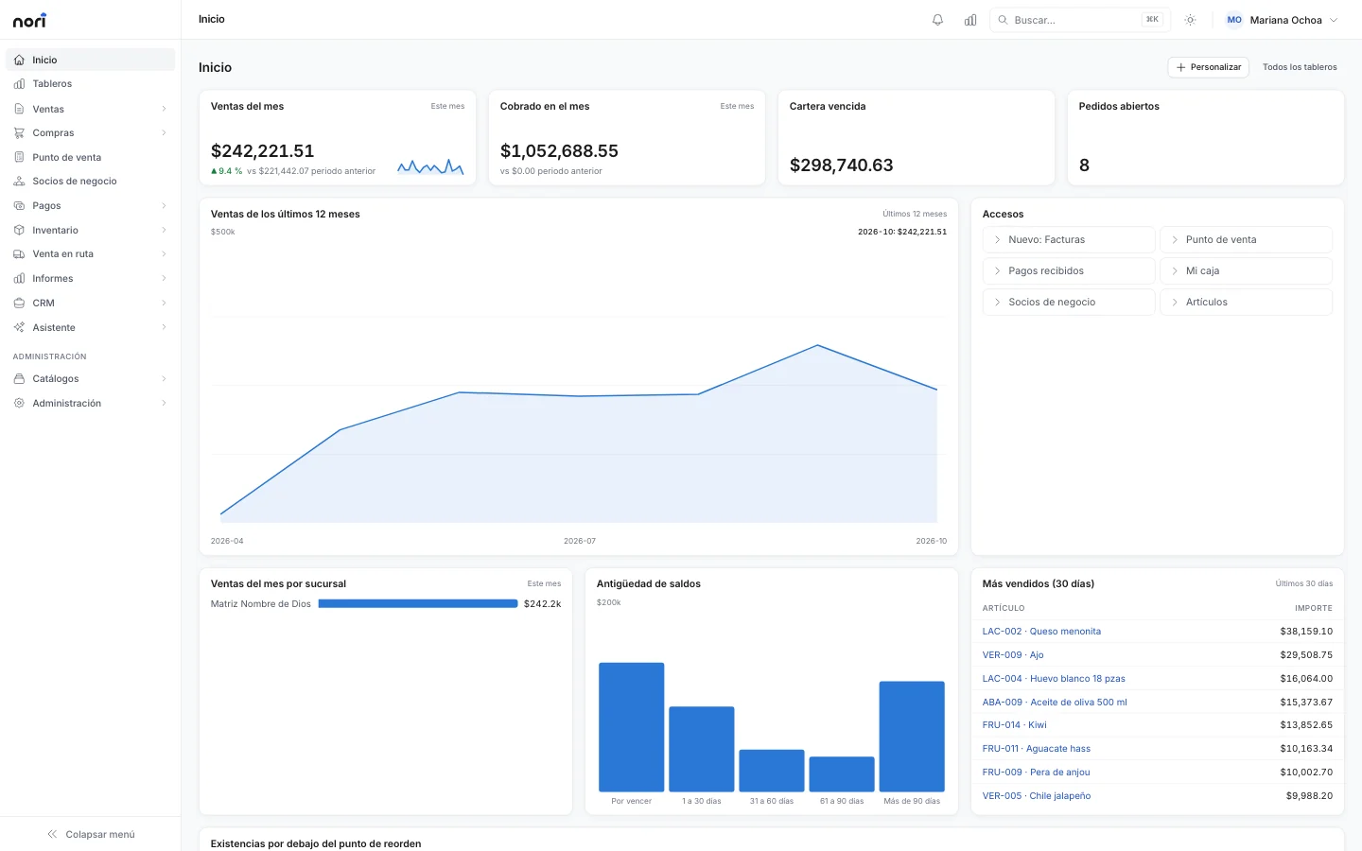Click the bar chart icon in the top bar
The image size is (1362, 851).
970,20
